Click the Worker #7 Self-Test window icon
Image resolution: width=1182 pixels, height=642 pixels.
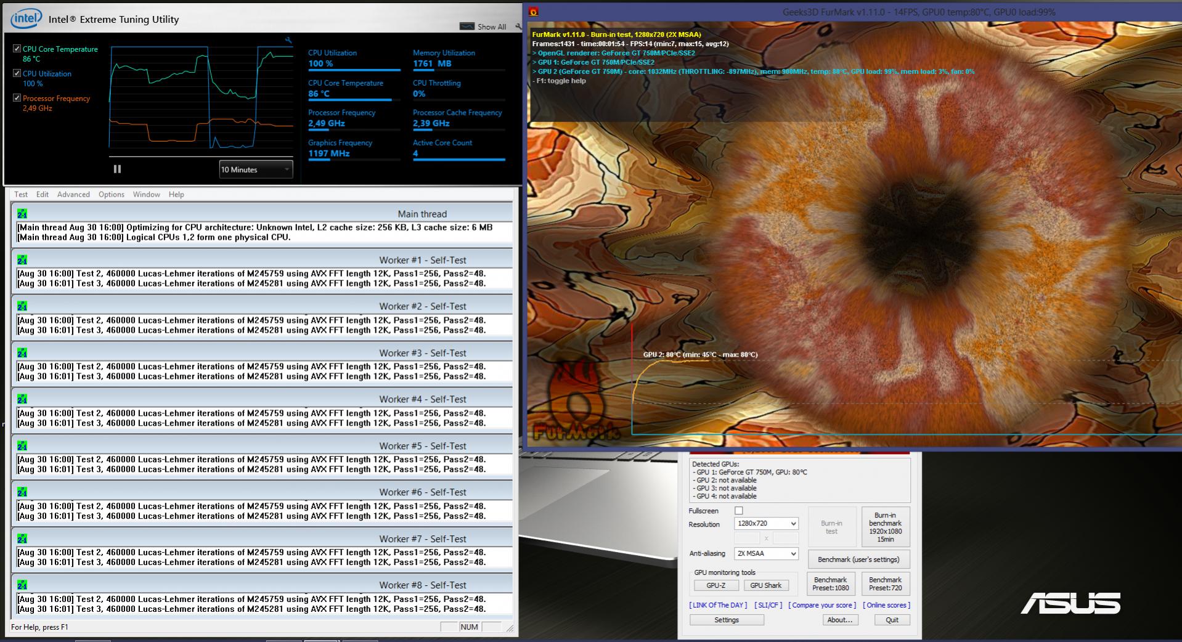tap(22, 538)
